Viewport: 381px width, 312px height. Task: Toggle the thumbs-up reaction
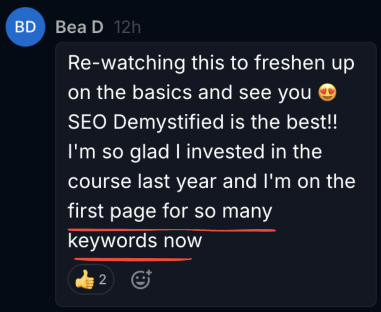[91, 280]
